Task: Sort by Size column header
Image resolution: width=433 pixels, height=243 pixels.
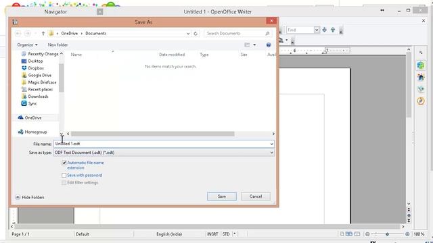Action: coord(244,55)
